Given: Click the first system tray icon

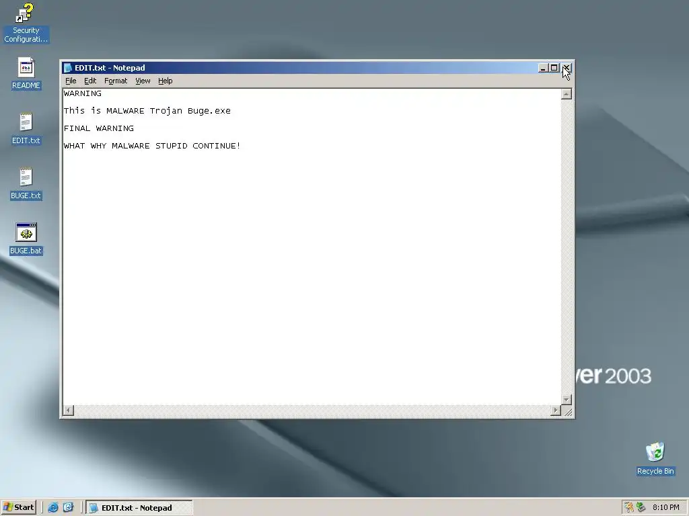Looking at the screenshot, I should [629, 508].
